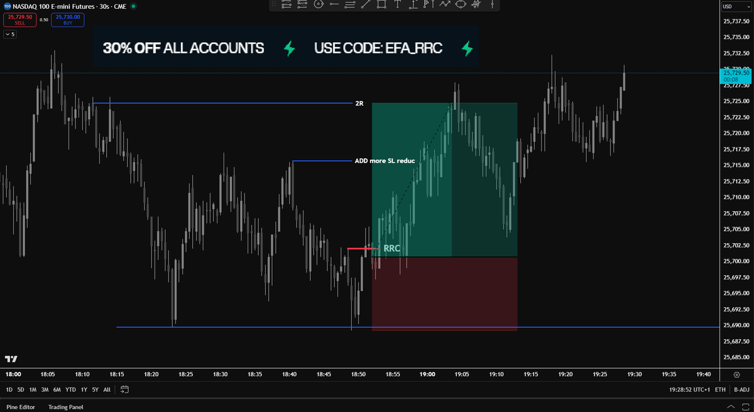Select the parallel lines drawing tool
754x412 pixels.
(x=350, y=4)
